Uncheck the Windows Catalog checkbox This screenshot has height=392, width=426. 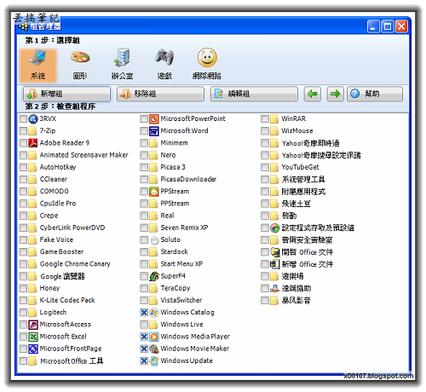coord(144,313)
